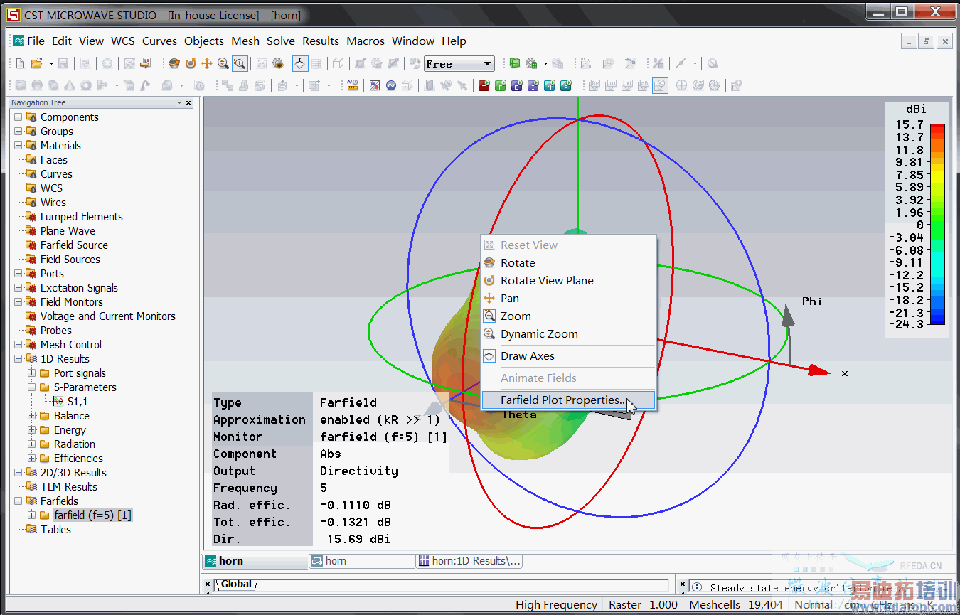Viewport: 960px width, 615px height.
Task: Toggle the Draw Axes toolbar button
Action: [x=300, y=63]
